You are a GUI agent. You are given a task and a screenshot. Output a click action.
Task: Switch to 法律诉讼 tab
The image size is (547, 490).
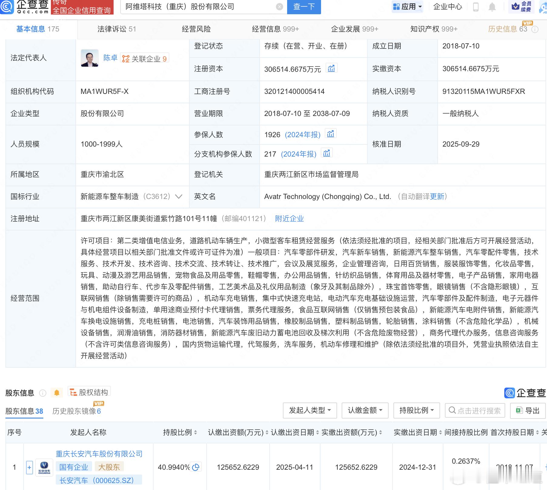[x=117, y=29]
